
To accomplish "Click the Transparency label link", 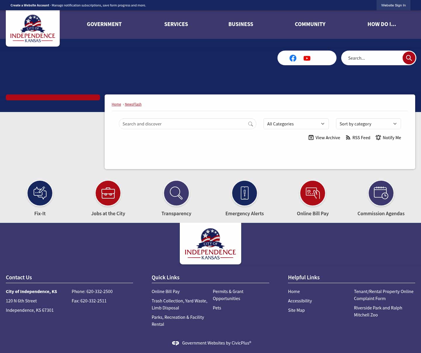I will click(x=176, y=213).
